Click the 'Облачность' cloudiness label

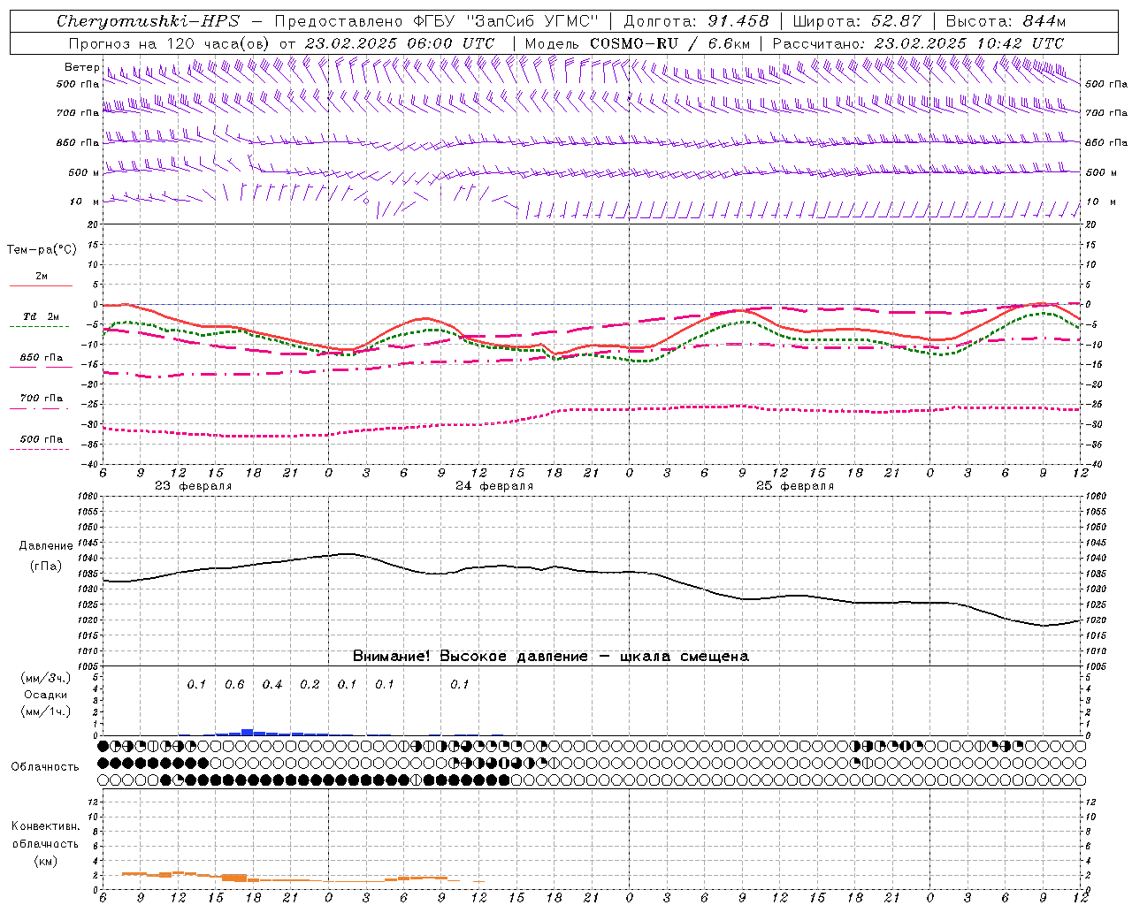pos(45,767)
